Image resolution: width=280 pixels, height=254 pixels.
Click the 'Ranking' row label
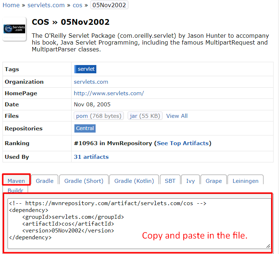click(x=17, y=143)
